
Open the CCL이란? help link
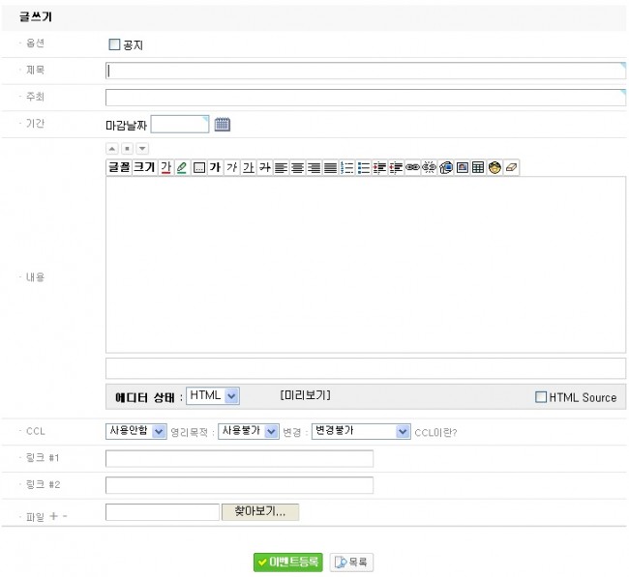pos(435,432)
